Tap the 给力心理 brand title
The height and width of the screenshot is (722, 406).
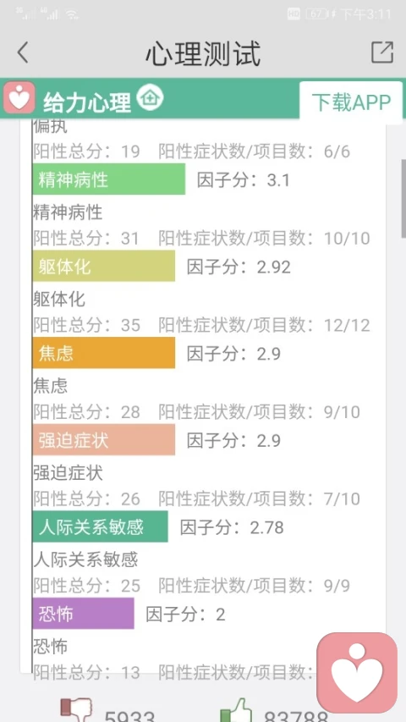[87, 102]
